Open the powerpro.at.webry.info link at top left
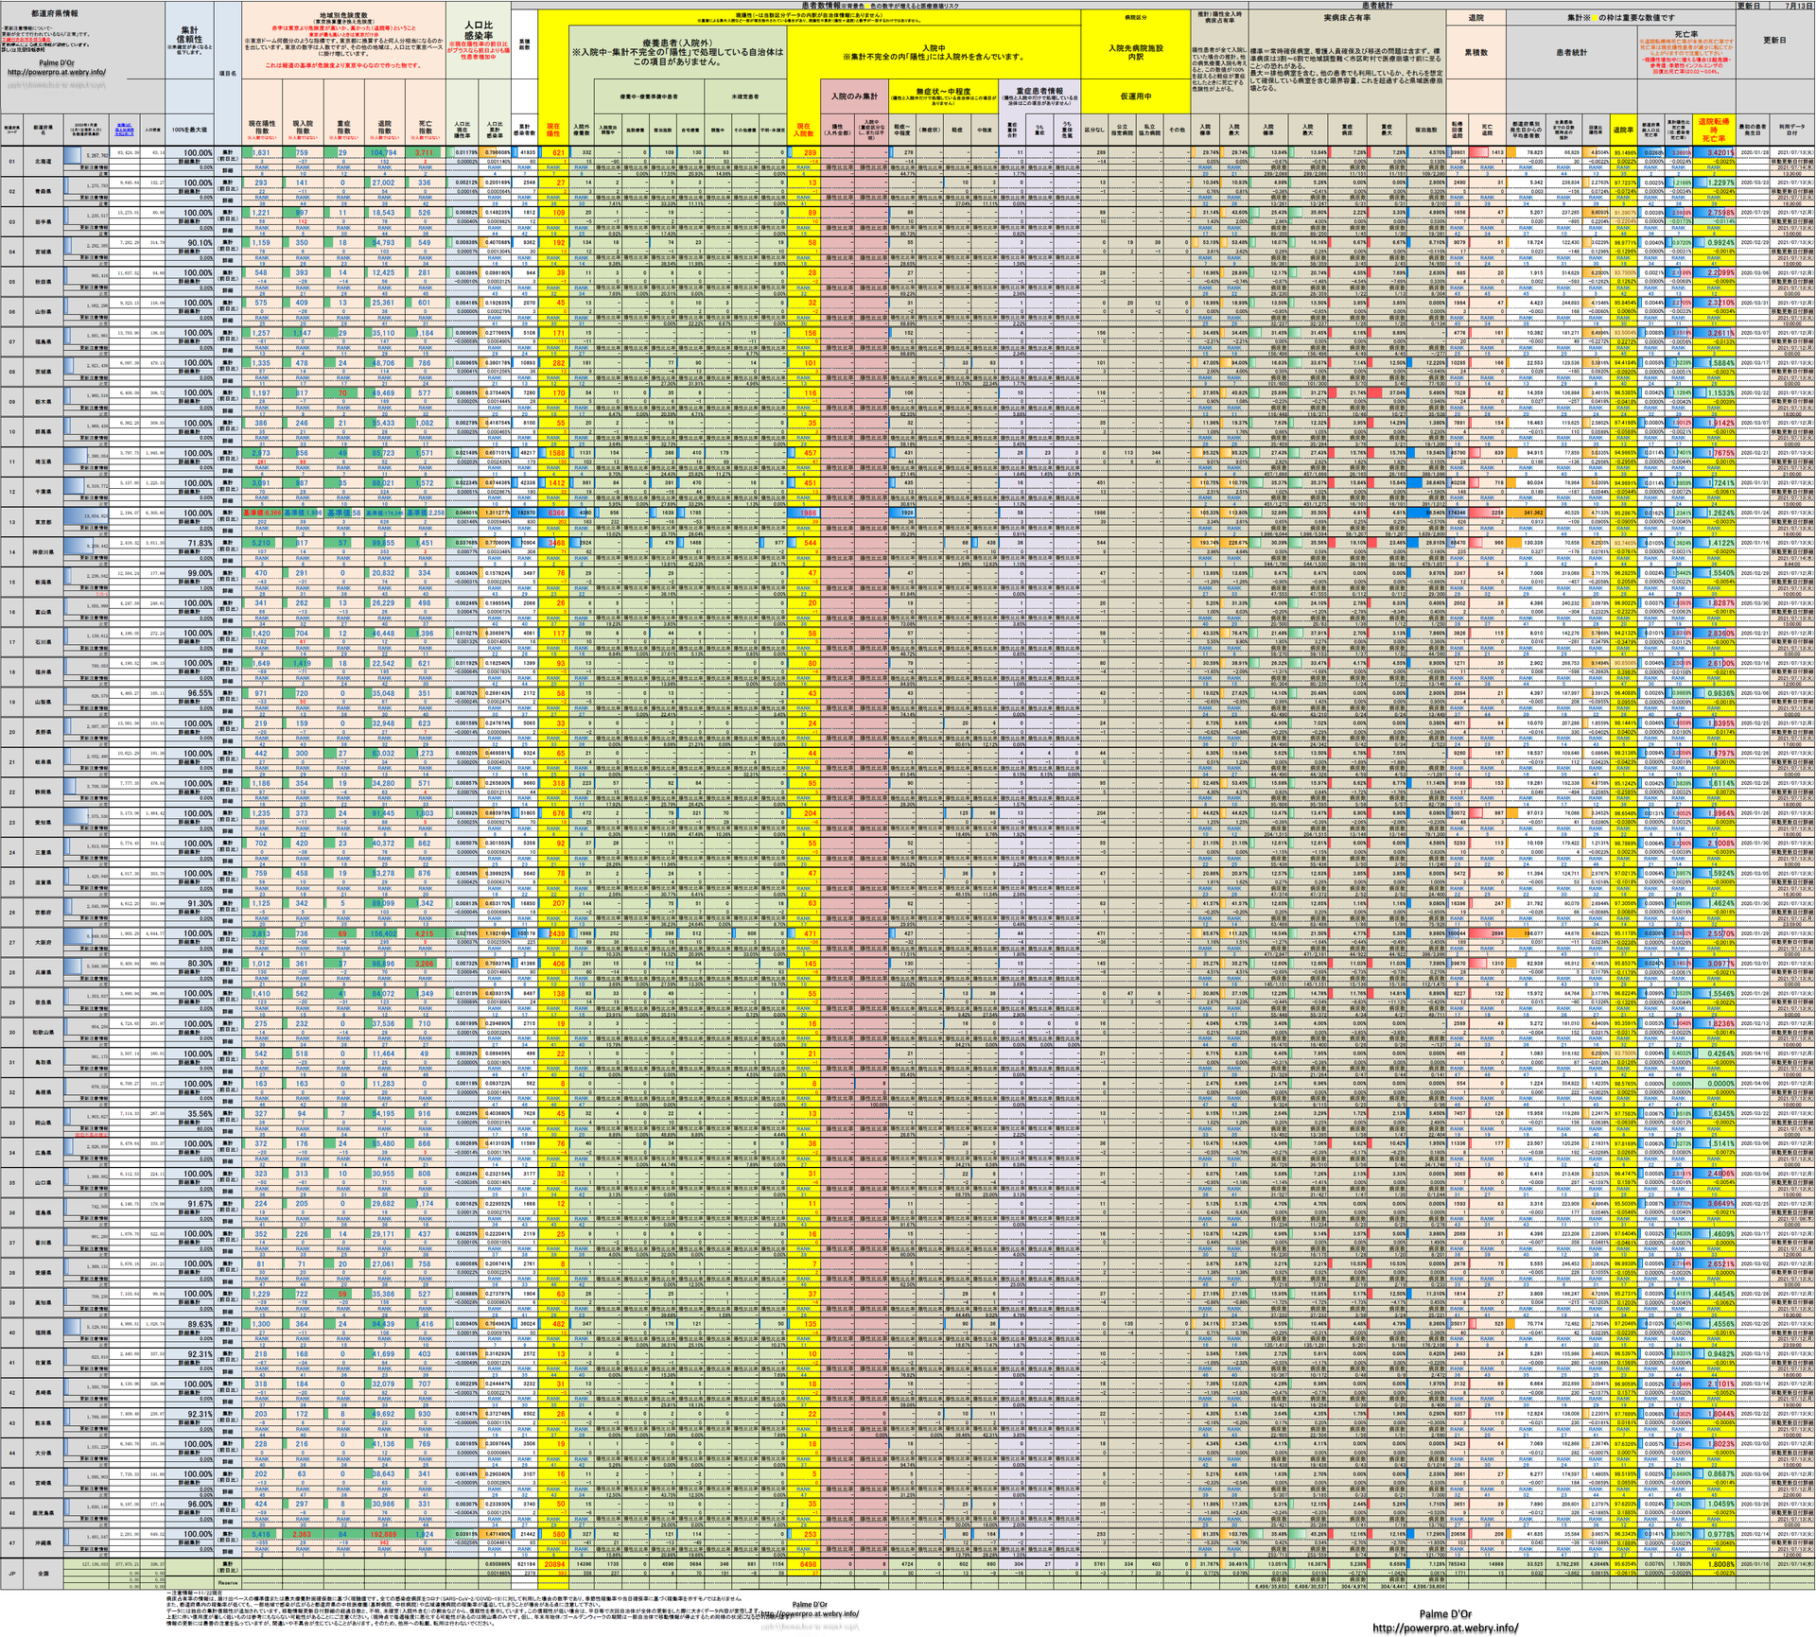Viewport: 1816px width, 1637px height. click(57, 72)
